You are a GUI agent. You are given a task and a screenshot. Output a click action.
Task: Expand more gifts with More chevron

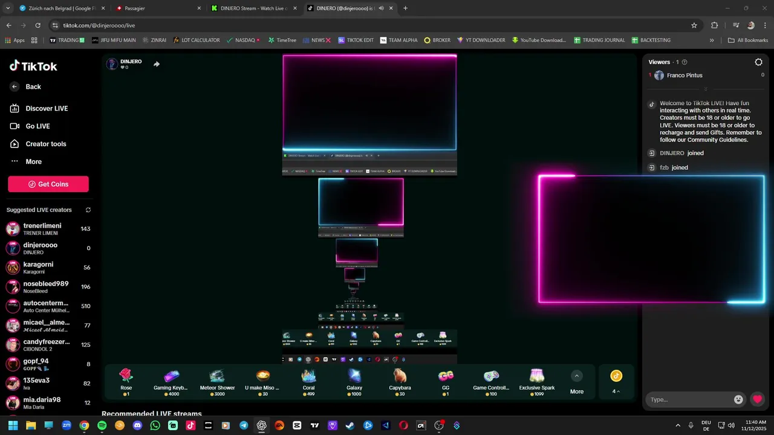[577, 376]
